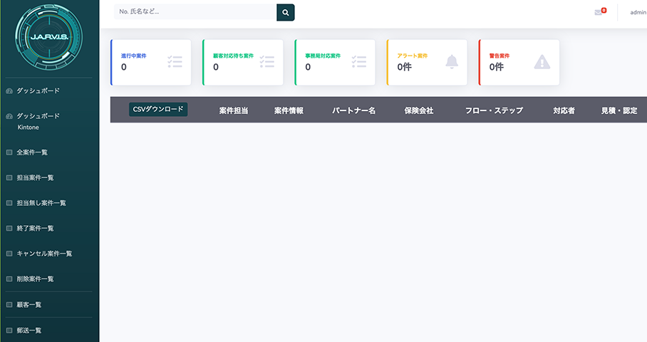Open 郵送一覧 from the sidebar

(x=29, y=331)
